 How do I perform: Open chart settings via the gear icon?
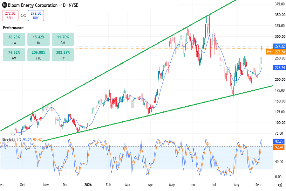280,185
